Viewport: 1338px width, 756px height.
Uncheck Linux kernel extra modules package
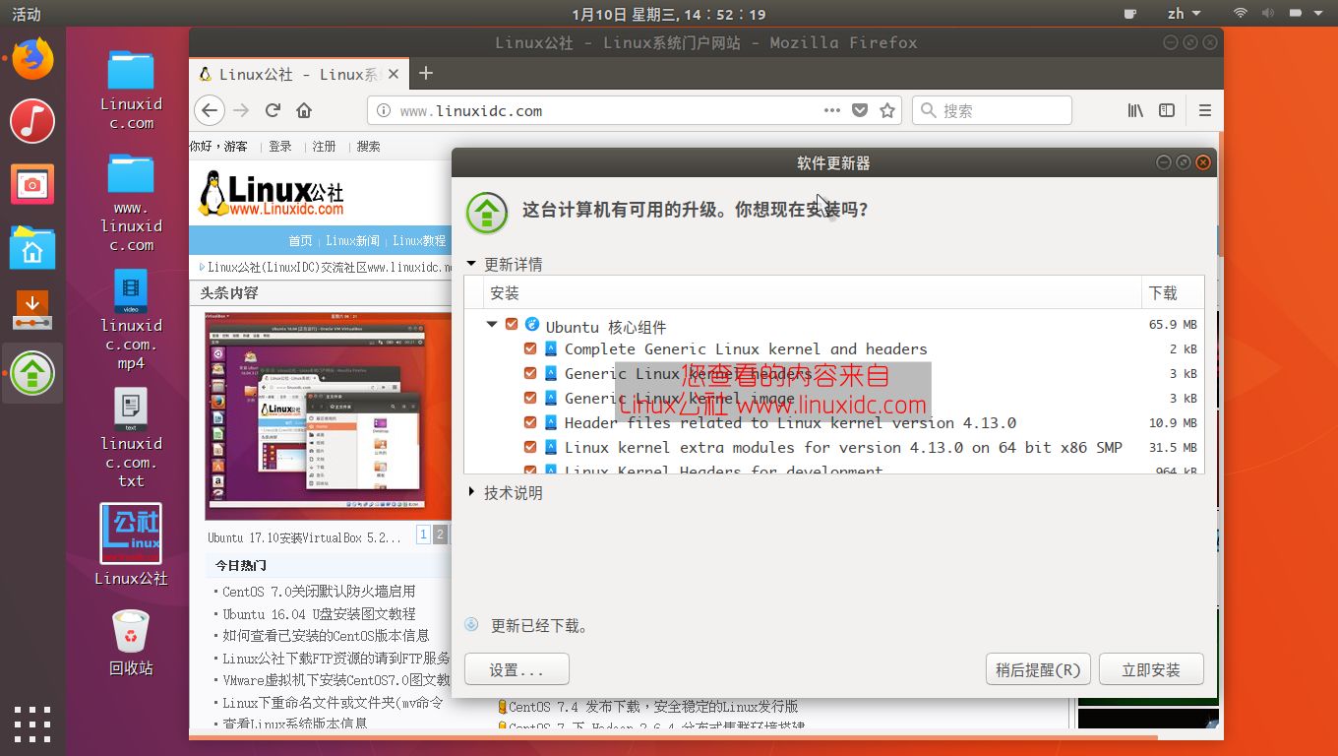click(530, 447)
